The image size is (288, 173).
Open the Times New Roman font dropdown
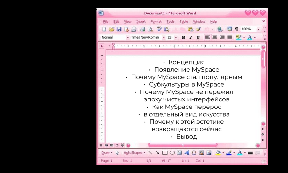[x=164, y=38]
